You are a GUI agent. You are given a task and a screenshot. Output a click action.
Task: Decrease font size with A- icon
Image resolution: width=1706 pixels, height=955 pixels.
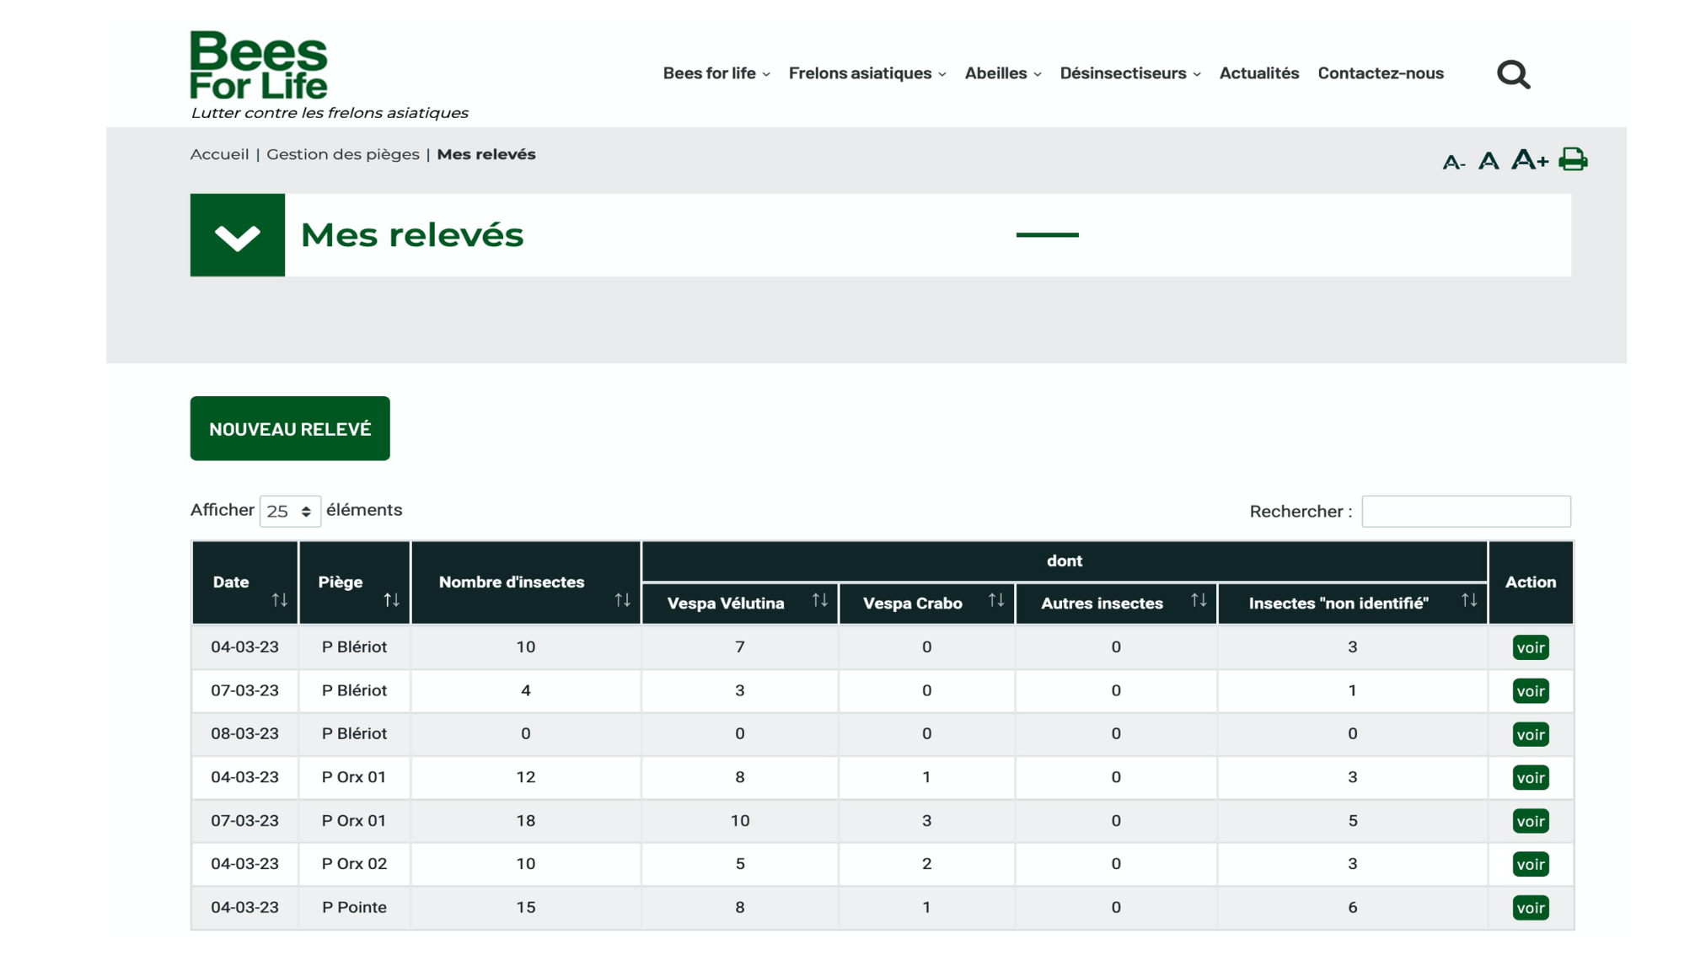point(1453,162)
